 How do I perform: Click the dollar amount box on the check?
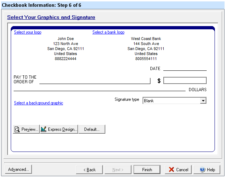185,80
